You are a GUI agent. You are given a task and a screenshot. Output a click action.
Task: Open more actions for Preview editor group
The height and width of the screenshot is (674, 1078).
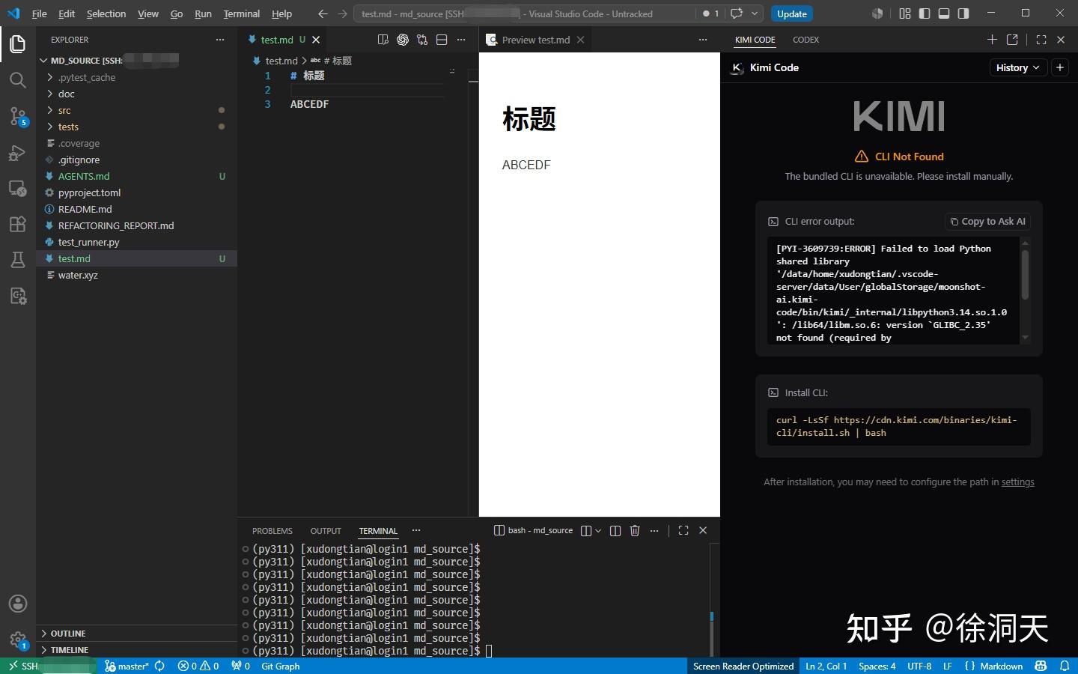pos(702,40)
